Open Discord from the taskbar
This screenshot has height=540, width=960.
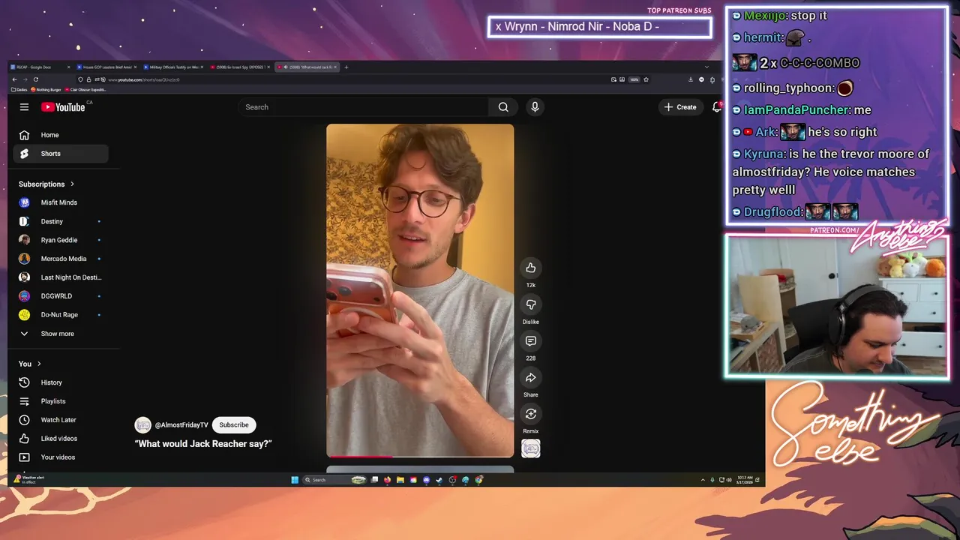click(x=426, y=480)
